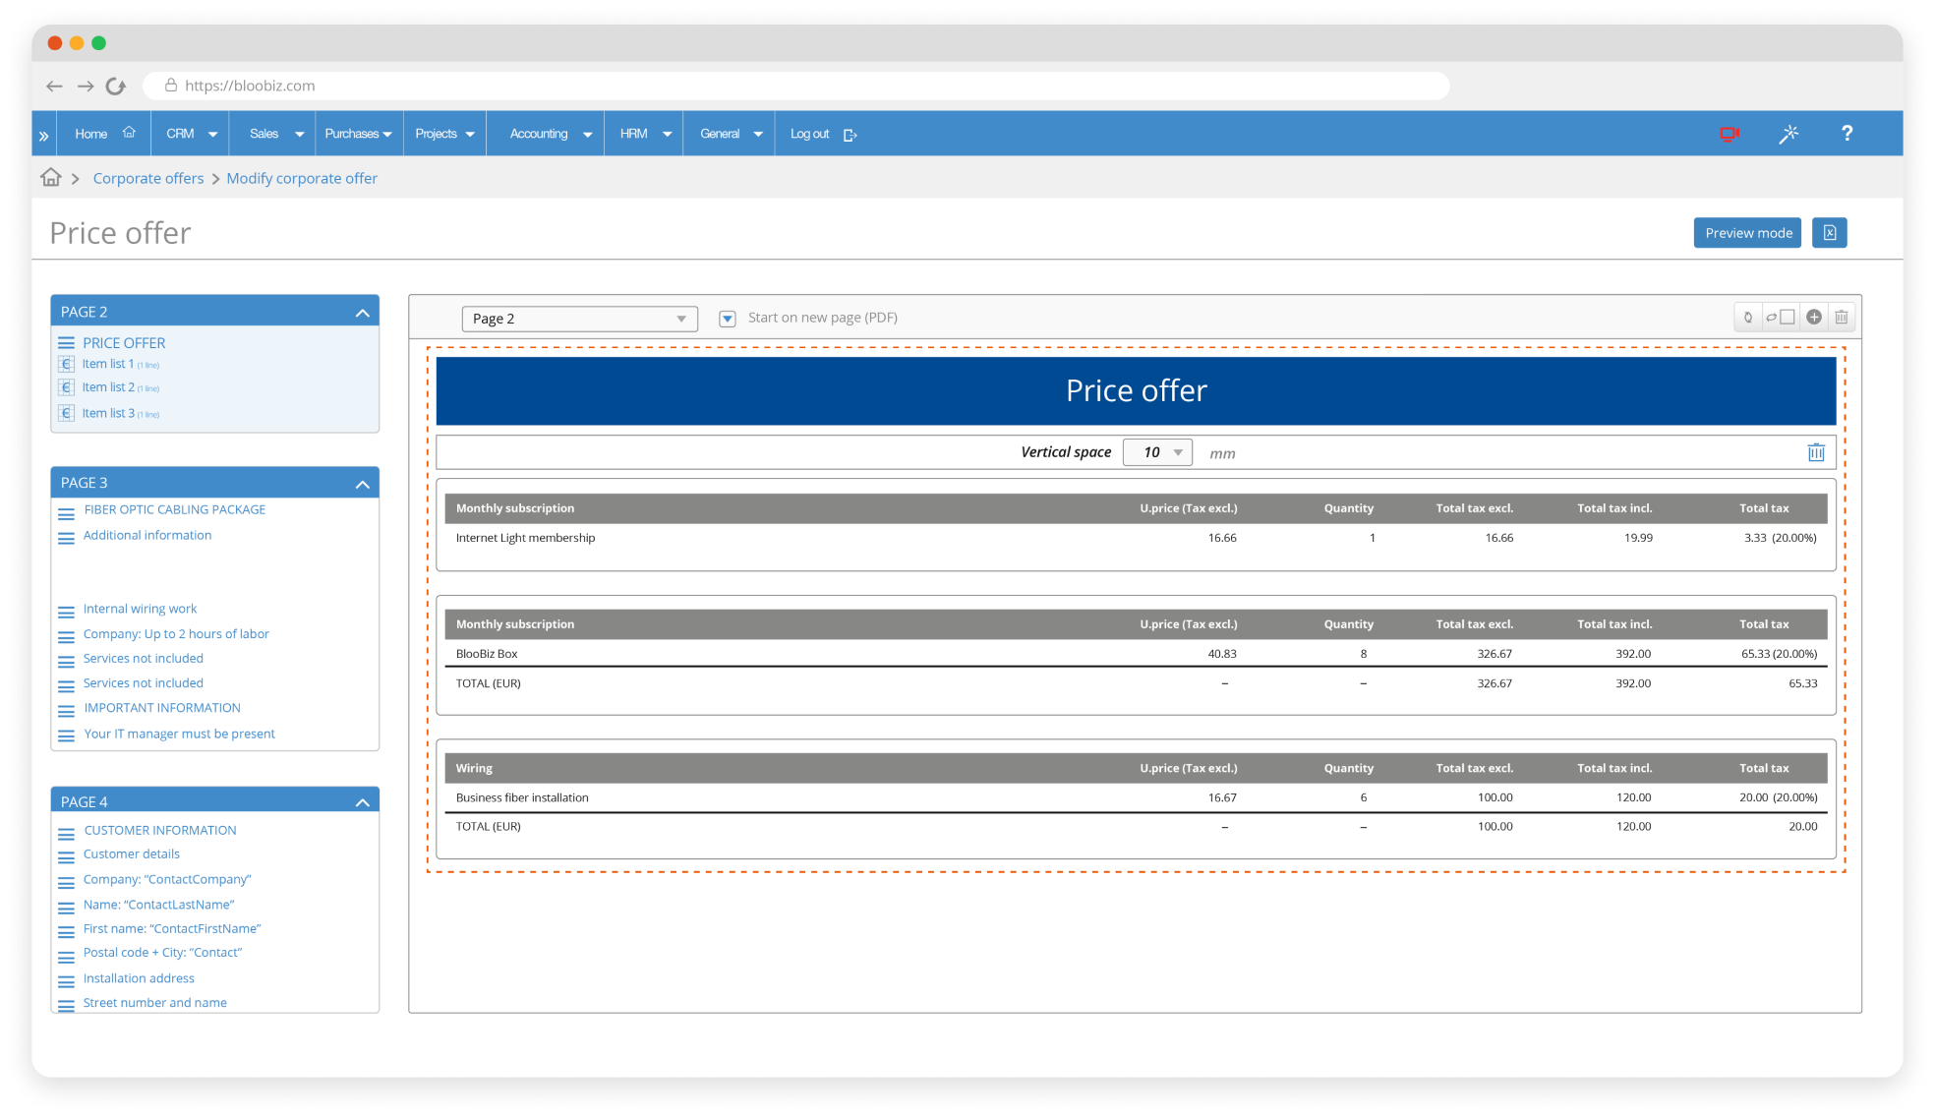Open the HRM menu
1935x1117 pixels.
click(645, 134)
